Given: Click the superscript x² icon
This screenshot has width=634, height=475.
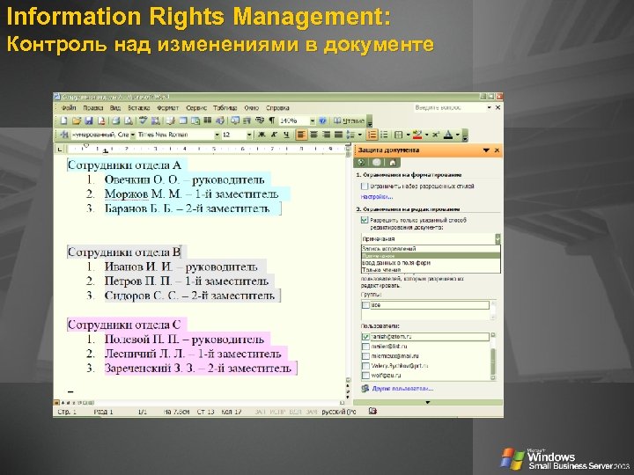Looking at the screenshot, I should 435,135.
